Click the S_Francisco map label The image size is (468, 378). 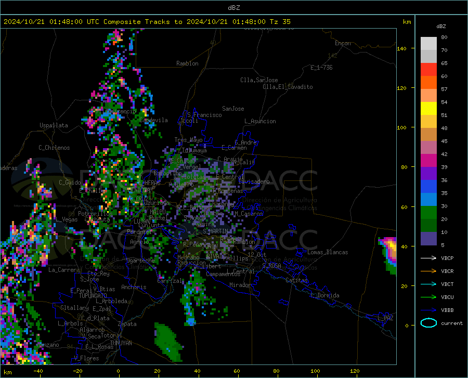point(204,115)
